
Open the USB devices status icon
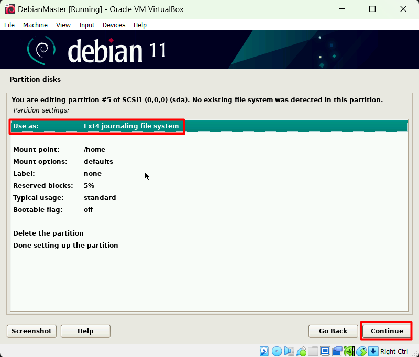(301, 351)
